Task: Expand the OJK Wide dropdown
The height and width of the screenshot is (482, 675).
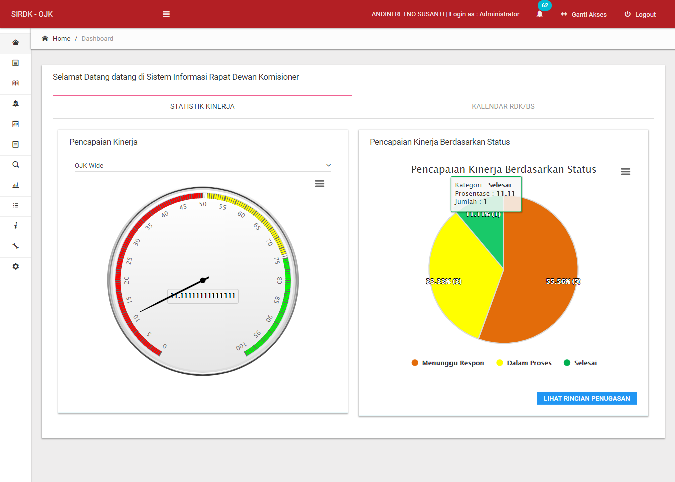Action: click(x=202, y=165)
